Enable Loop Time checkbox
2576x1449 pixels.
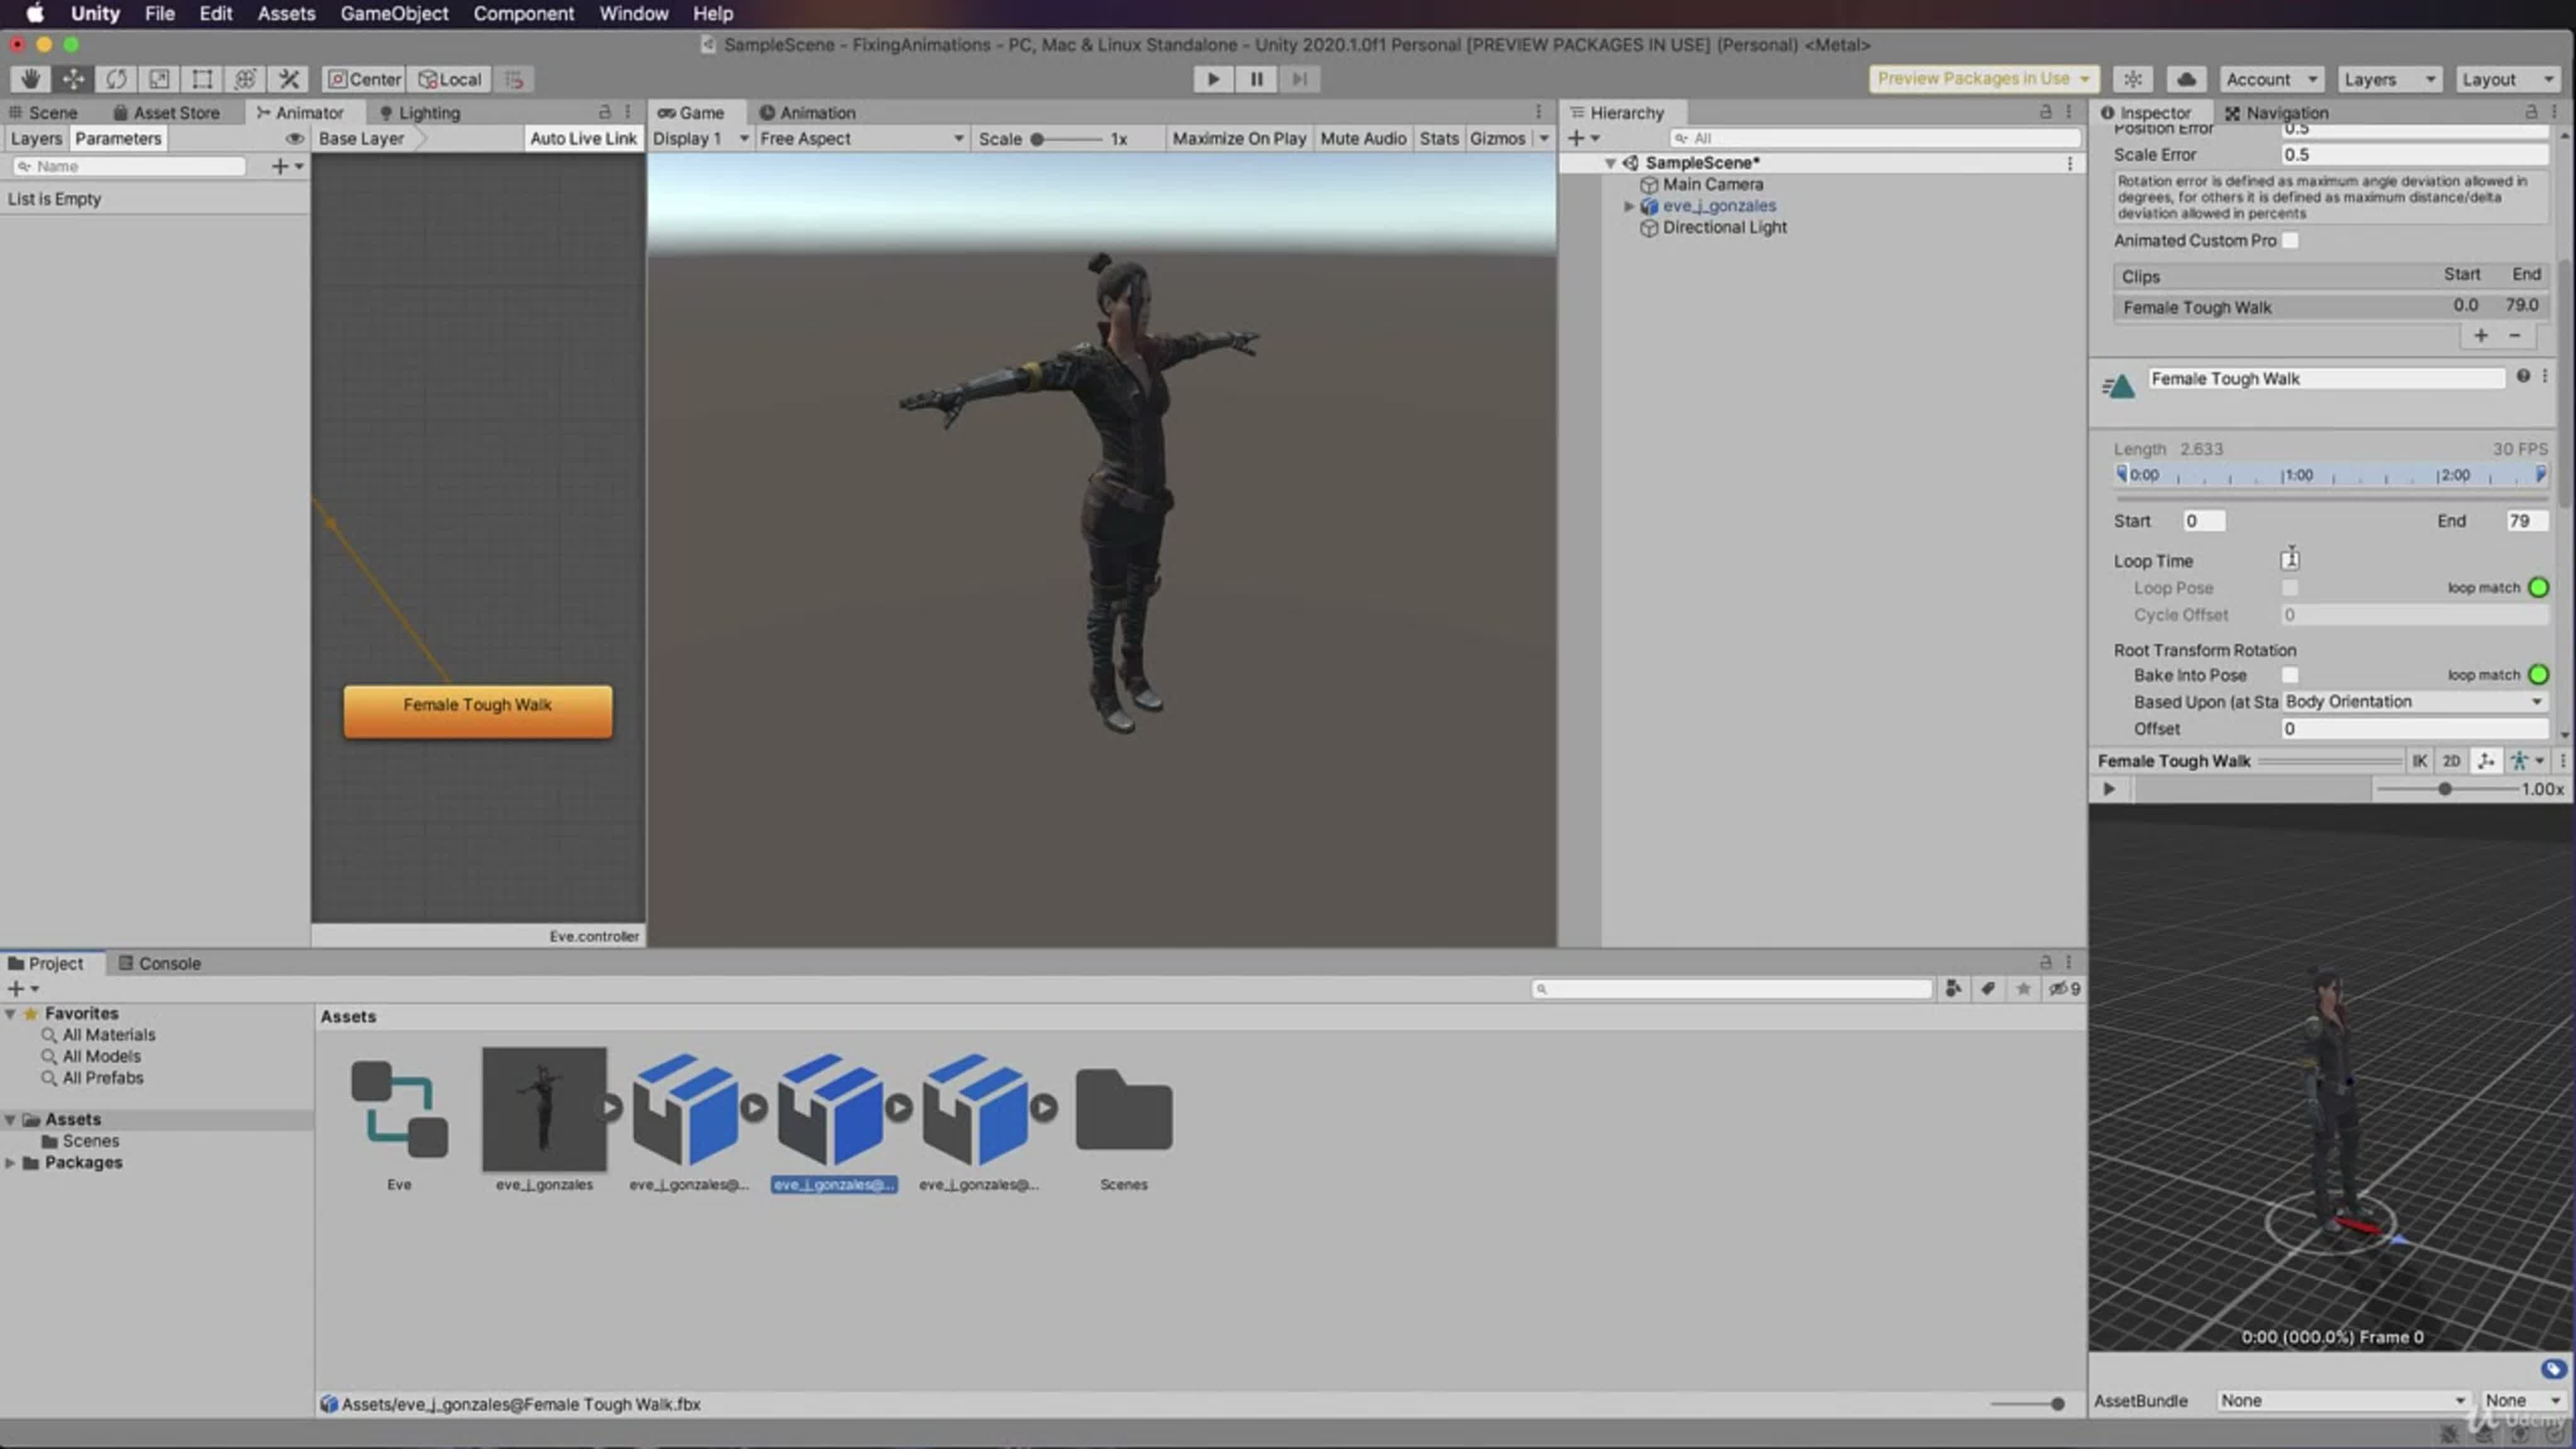2290,561
